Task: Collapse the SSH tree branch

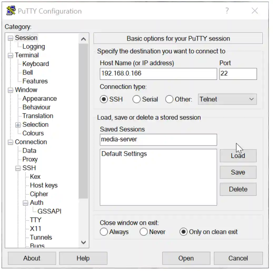Action: [x=17, y=168]
